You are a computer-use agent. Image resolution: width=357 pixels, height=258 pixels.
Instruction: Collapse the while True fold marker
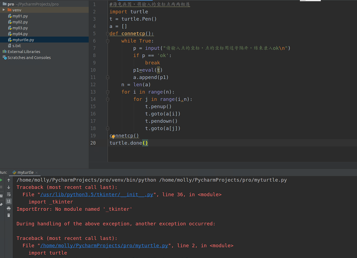tap(108, 41)
